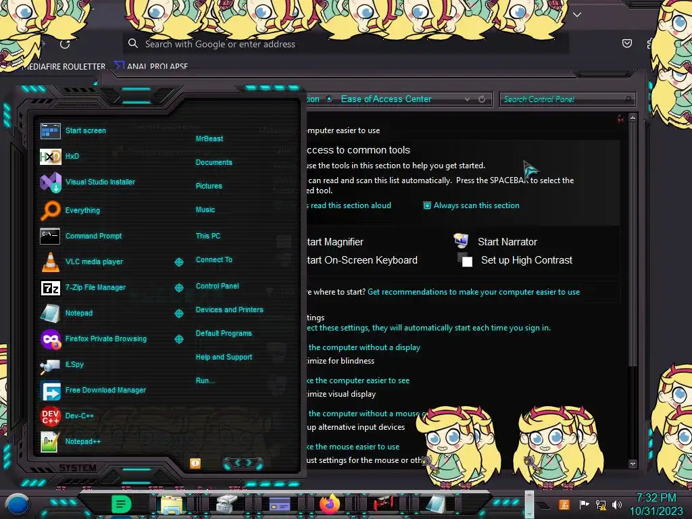Open Action Center flag tray icon

point(584,504)
